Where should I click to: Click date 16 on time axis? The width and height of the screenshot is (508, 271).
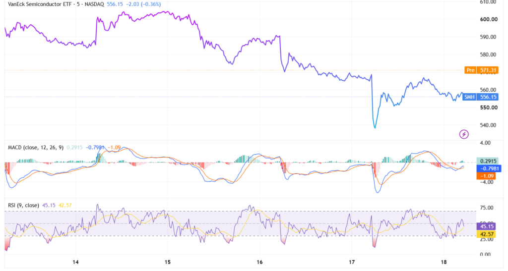[259, 262]
